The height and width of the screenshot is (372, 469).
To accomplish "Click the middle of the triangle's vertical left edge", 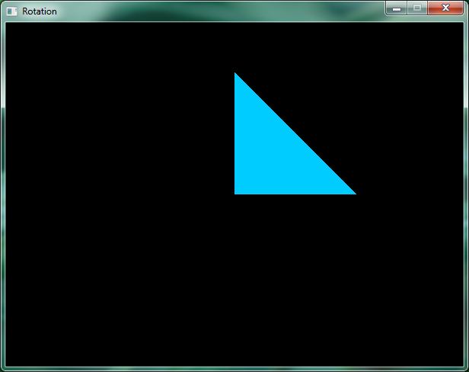I will [x=236, y=133].
